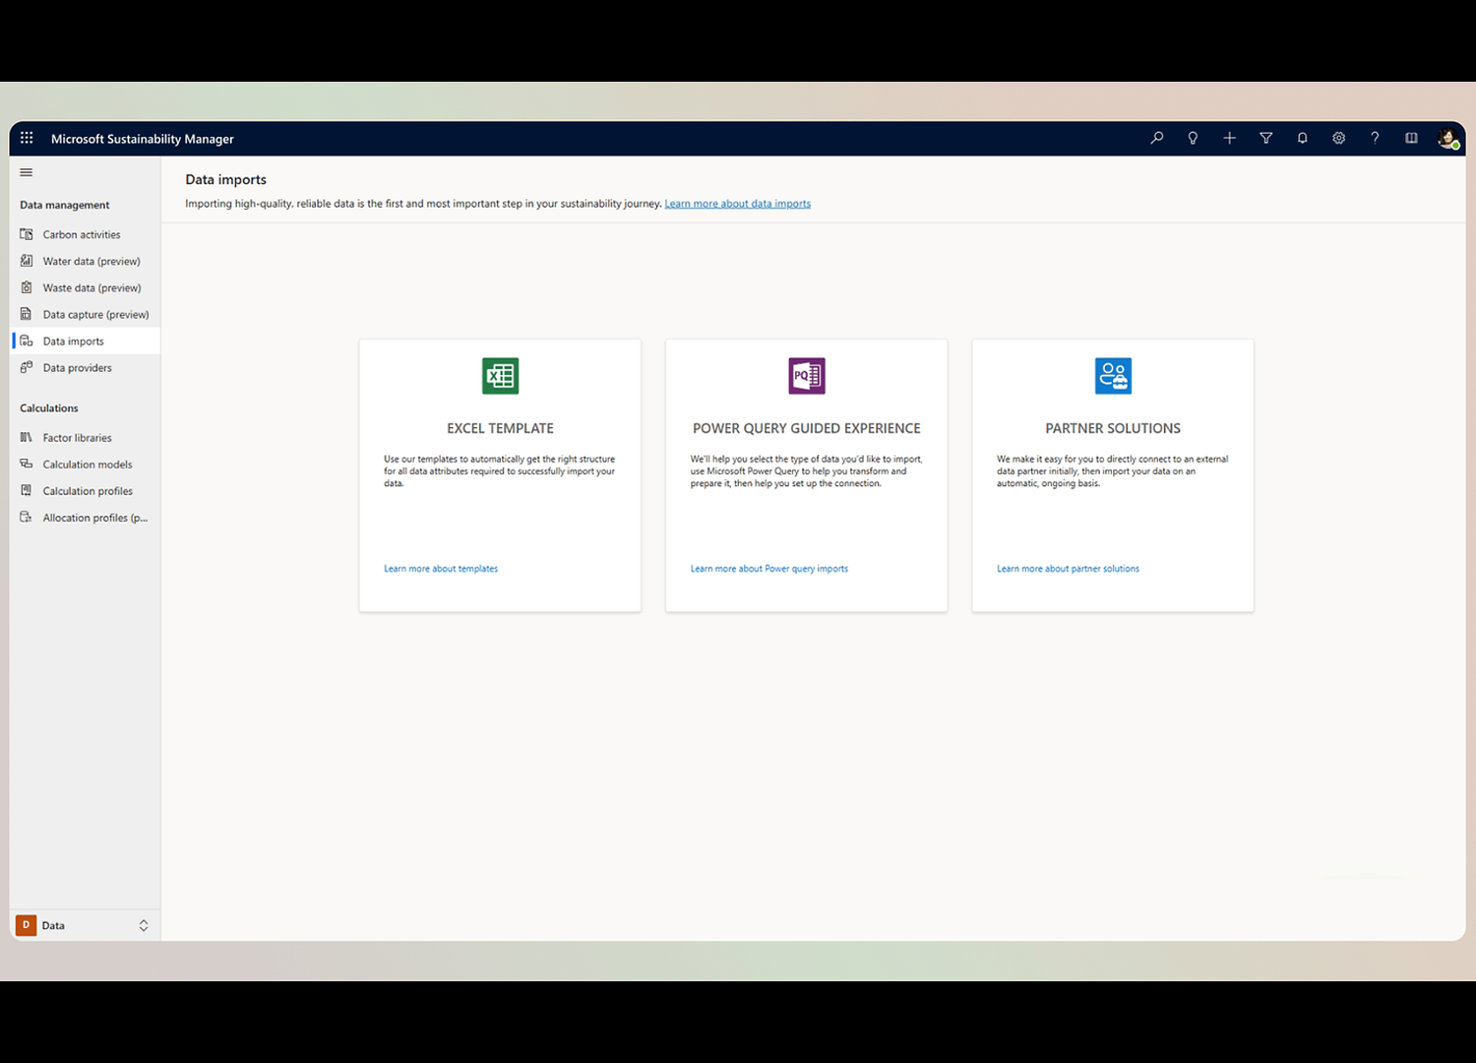
Task: Expand the Data area switcher chevrons
Action: (144, 925)
